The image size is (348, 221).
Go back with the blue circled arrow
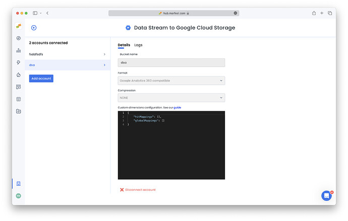point(34,28)
